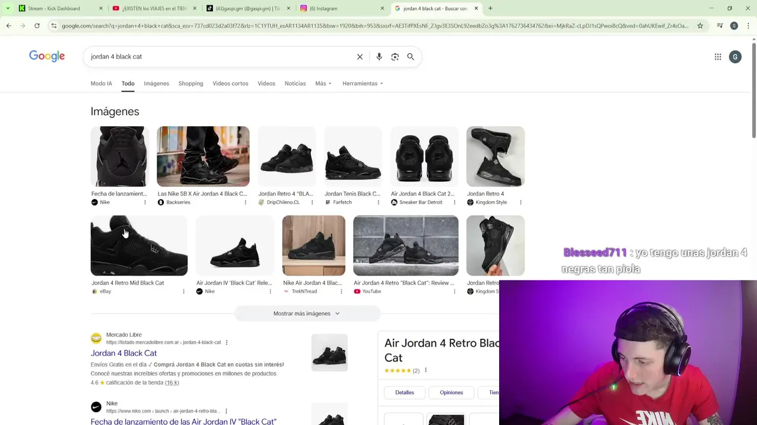Viewport: 757px width, 425px height.
Task: Open the 16 k store rating link
Action: [172, 382]
